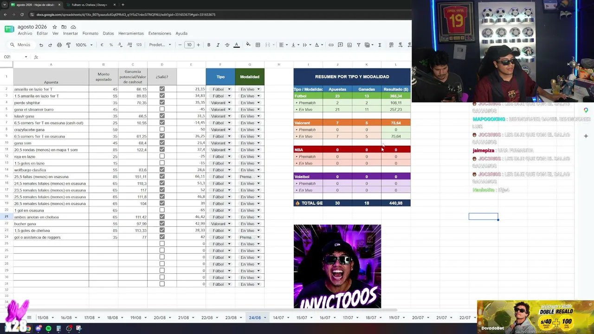View the cloud save status icon
Screen dimensions: 594x334
73,27
